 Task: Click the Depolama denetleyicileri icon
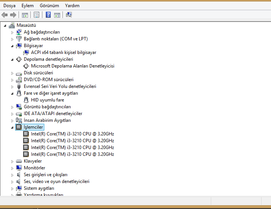coord(19,59)
